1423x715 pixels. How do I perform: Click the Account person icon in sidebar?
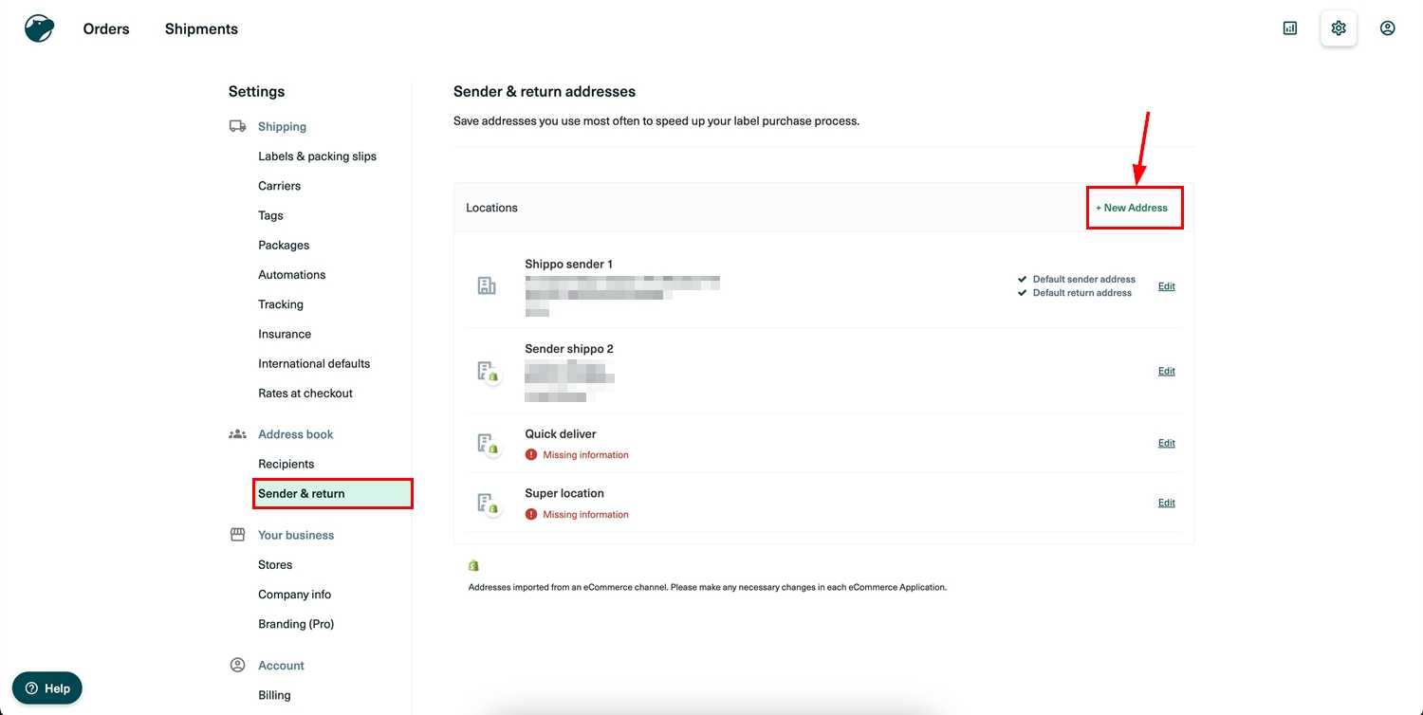pyautogui.click(x=237, y=666)
